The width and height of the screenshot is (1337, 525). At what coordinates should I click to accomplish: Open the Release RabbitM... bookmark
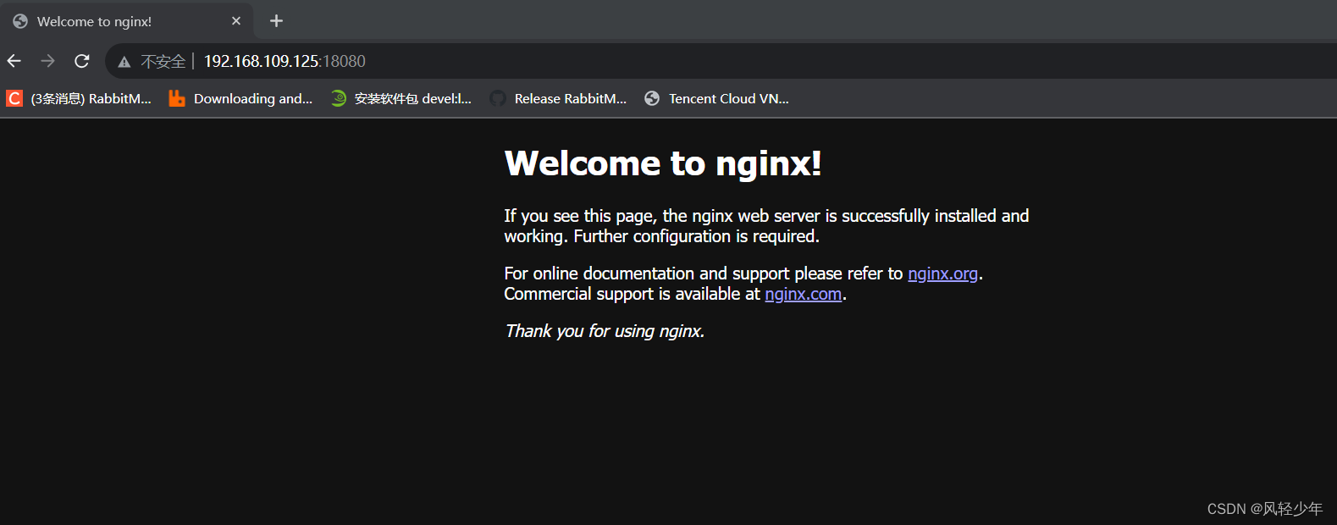pyautogui.click(x=558, y=98)
